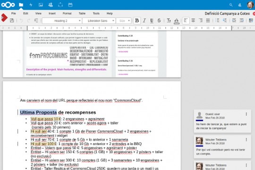The image size is (255, 170).
Task: Toggle underline formatting
Action: (152, 20)
